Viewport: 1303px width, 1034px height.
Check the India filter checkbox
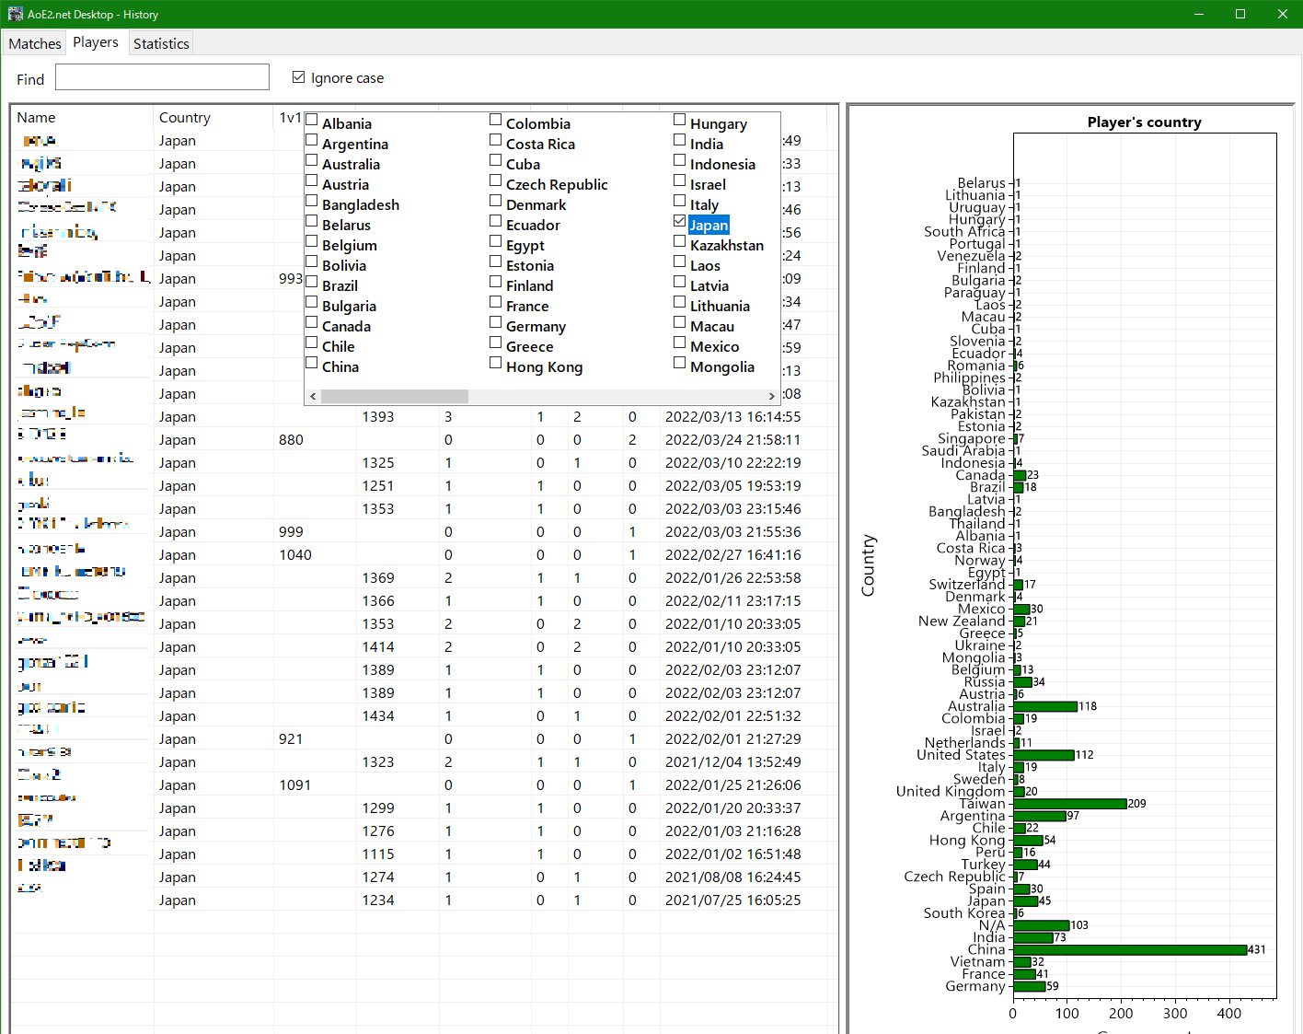click(x=680, y=140)
